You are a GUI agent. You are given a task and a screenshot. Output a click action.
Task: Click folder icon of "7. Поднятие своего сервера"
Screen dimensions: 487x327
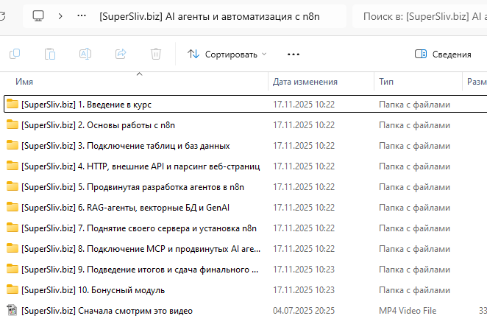tap(13, 228)
